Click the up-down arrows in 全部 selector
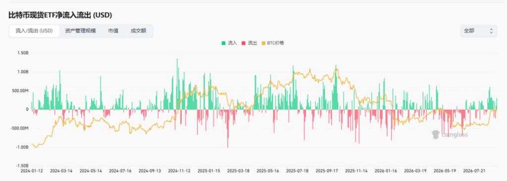507x181 pixels. pos(491,31)
